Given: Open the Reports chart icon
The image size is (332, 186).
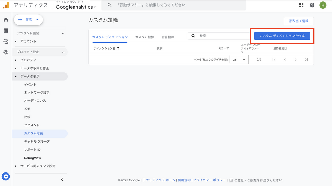Looking at the screenshot, I should [6, 30].
